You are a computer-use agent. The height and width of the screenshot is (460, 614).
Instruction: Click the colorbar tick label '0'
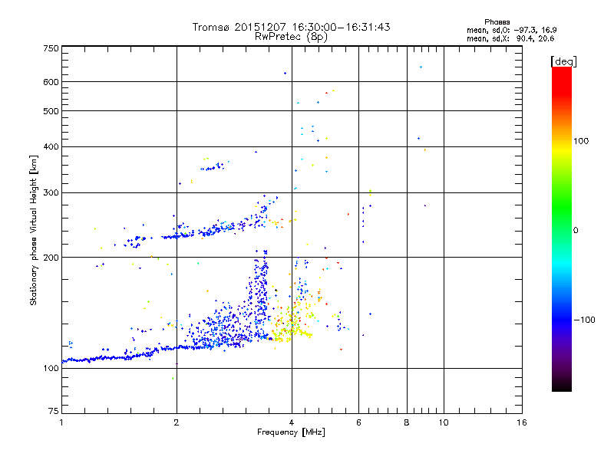(x=576, y=231)
